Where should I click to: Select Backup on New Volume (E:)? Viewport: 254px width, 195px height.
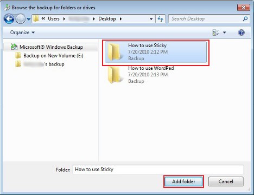[53, 56]
